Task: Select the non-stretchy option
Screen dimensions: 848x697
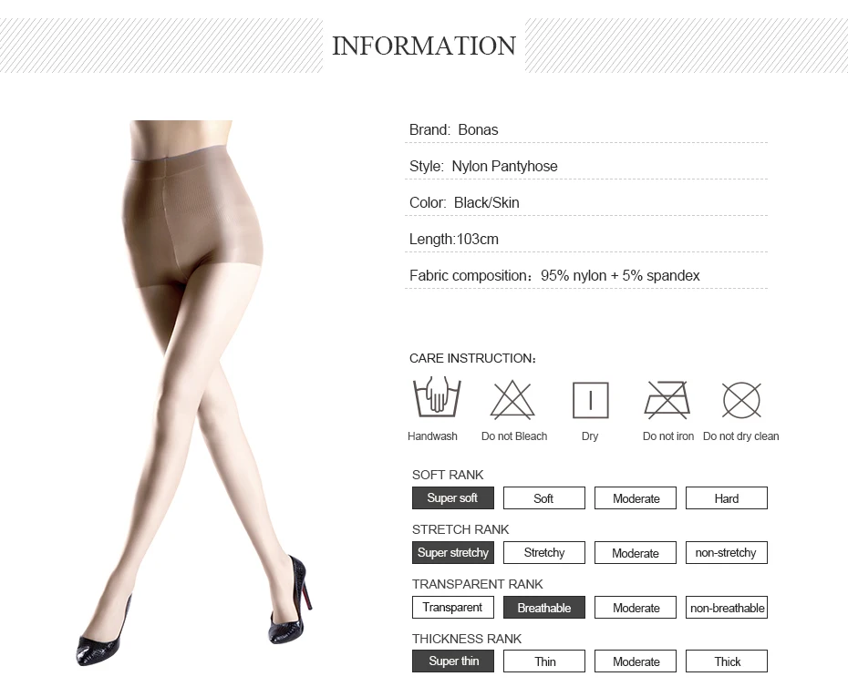Action: pos(727,553)
